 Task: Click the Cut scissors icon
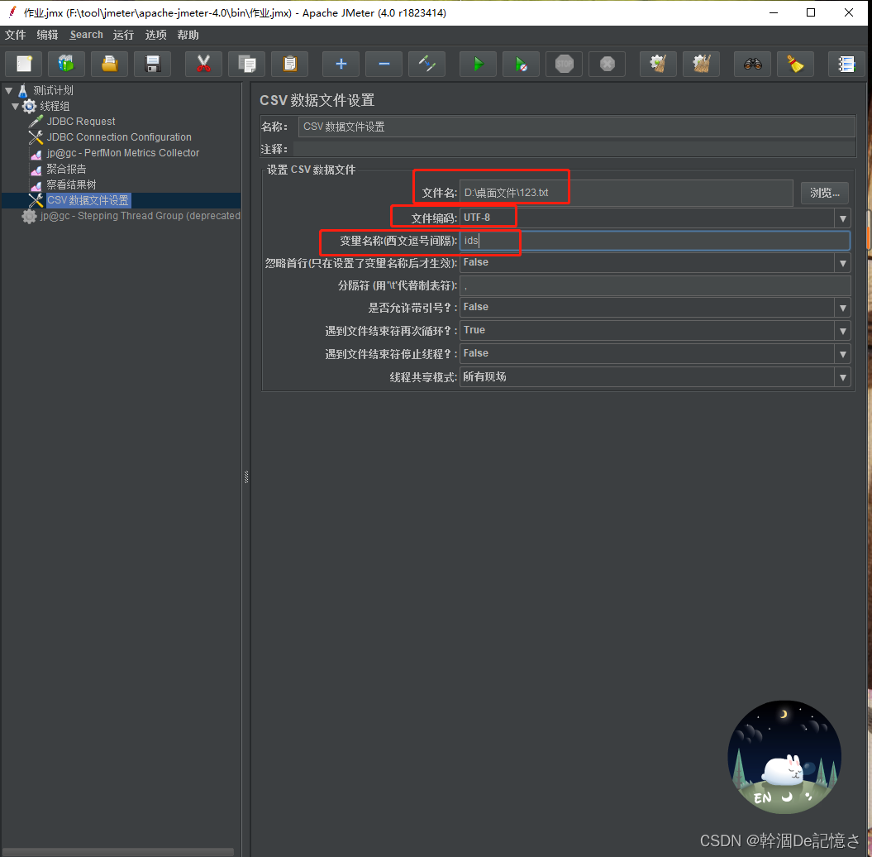[203, 64]
